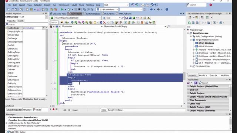237x133 pixels.
Task: Open the MMX menu
Action: [x=74, y=5]
